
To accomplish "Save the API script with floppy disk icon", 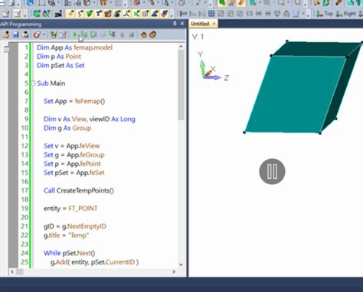I will tap(16, 34).
